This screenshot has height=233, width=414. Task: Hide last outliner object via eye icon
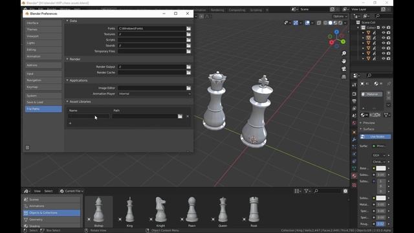pyautogui.click(x=384, y=58)
